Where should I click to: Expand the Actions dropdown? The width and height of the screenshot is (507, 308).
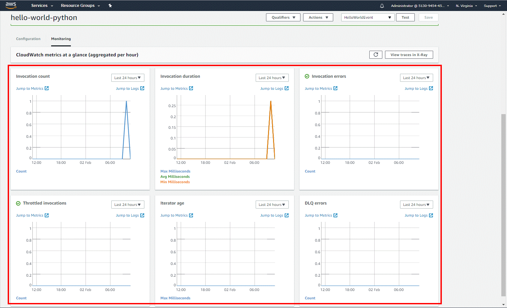[318, 17]
